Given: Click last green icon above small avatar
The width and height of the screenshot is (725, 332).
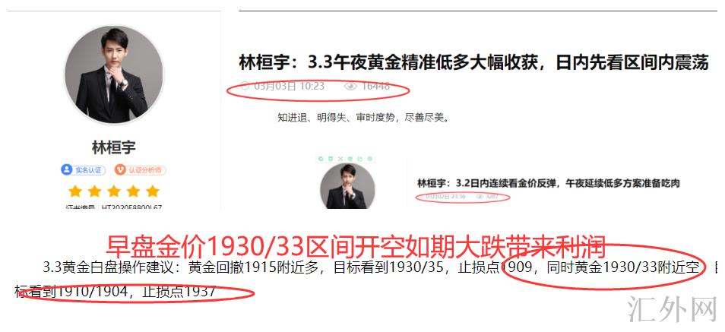Looking at the screenshot, I should pos(370,159).
